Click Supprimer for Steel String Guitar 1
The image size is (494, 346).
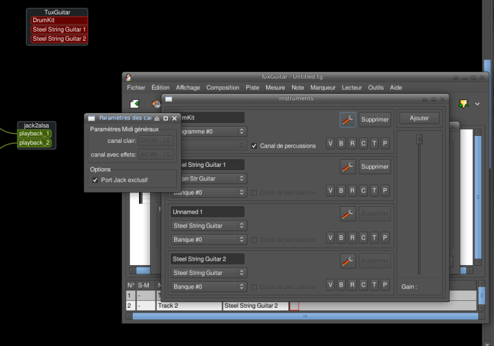tap(375, 167)
